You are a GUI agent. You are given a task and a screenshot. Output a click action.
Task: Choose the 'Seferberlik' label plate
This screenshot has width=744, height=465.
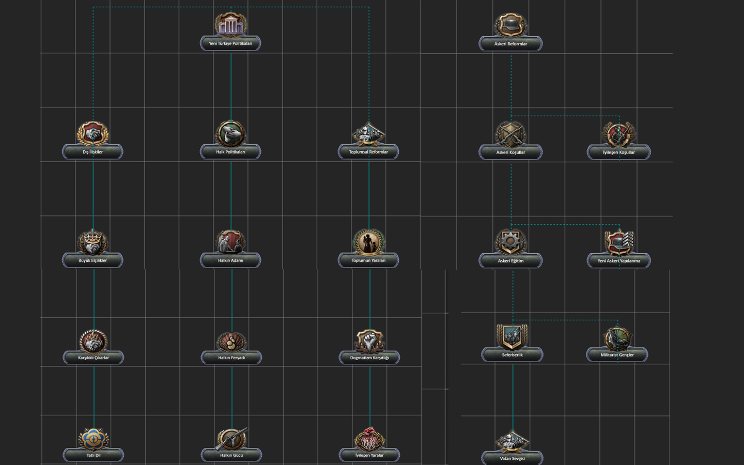coord(512,355)
